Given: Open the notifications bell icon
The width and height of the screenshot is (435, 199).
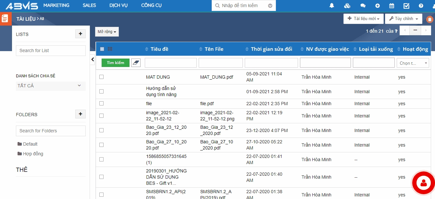Looking at the screenshot, I should (332, 6).
